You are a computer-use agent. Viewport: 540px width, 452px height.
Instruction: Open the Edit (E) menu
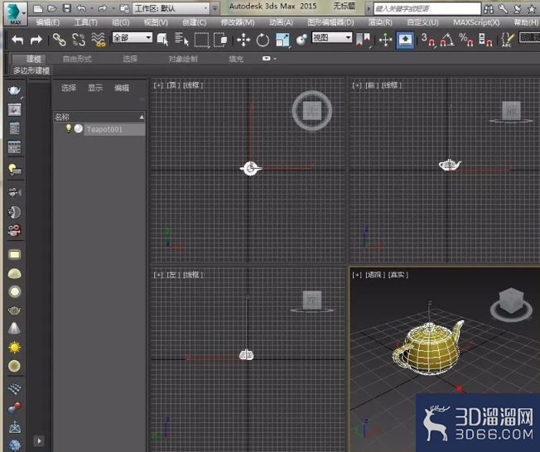point(48,22)
